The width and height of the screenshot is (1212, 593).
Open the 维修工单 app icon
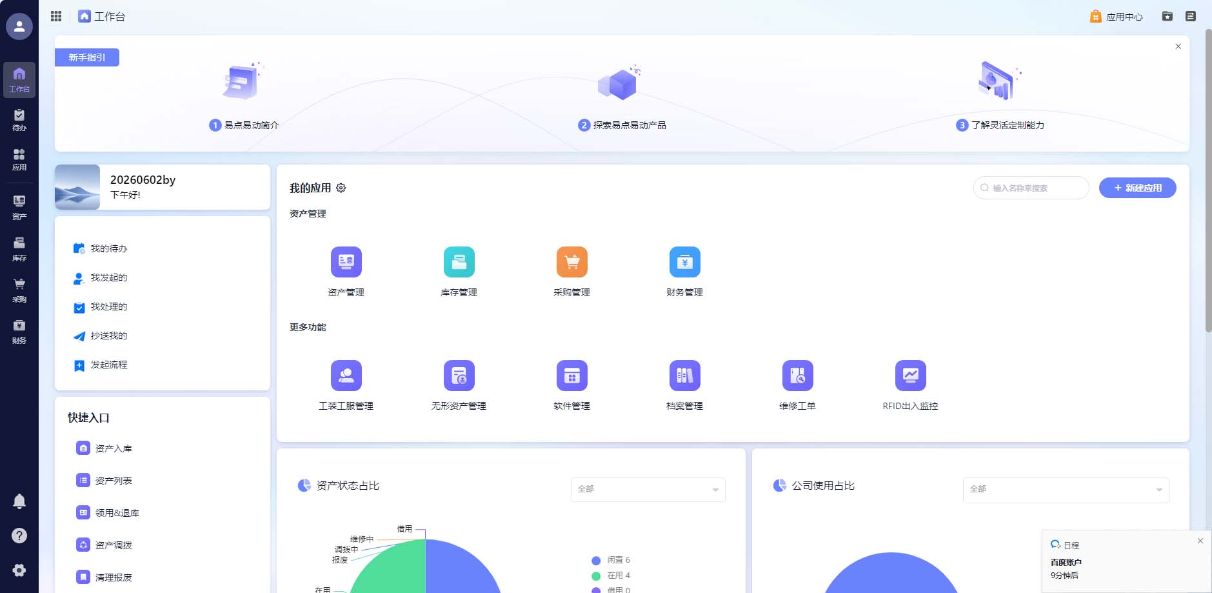click(798, 376)
